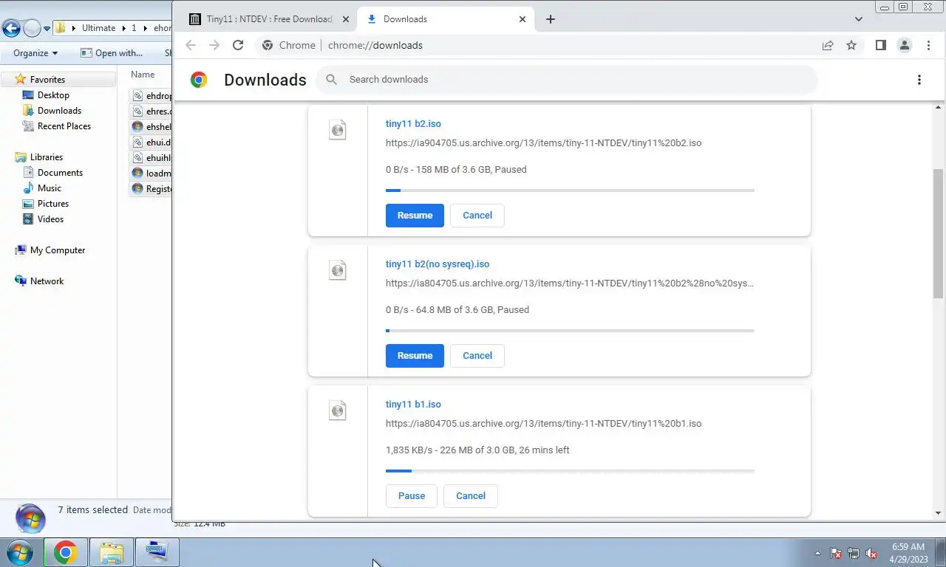Open tiny11 b2.iso link

[x=413, y=124]
